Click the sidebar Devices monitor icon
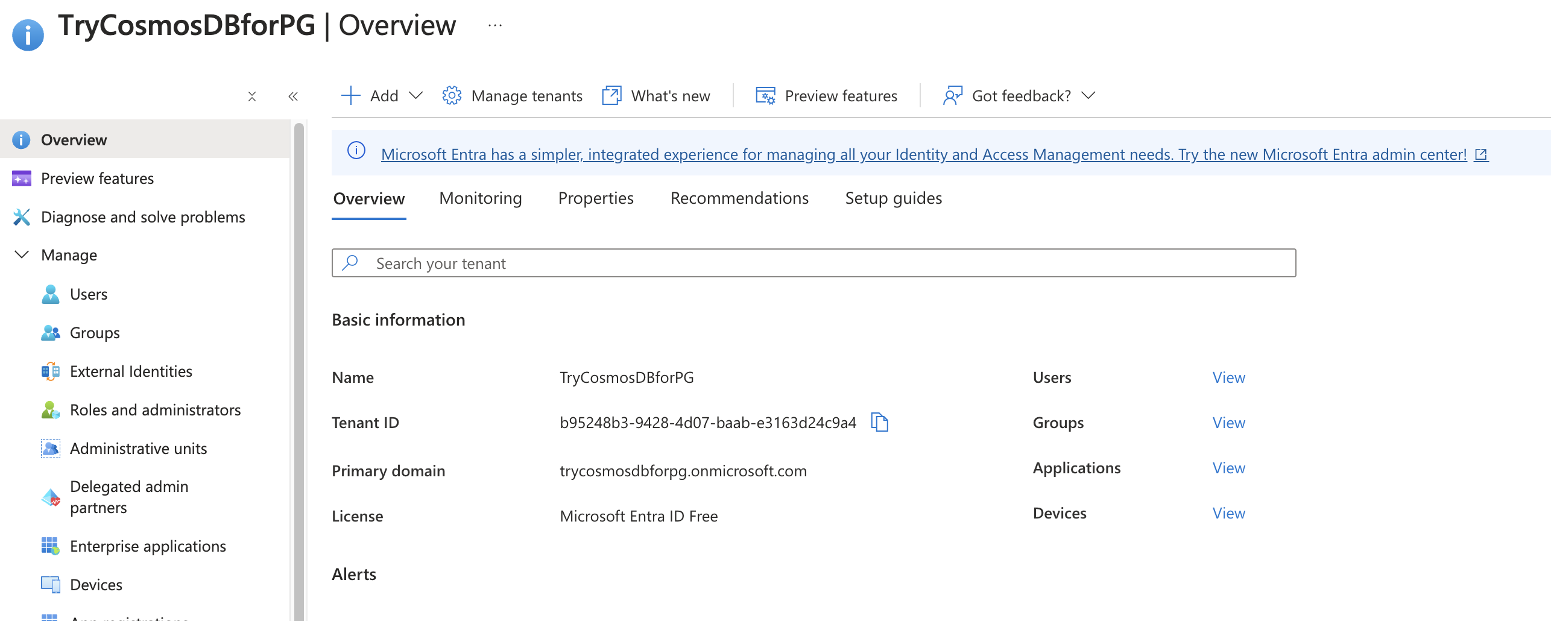 pyautogui.click(x=51, y=585)
